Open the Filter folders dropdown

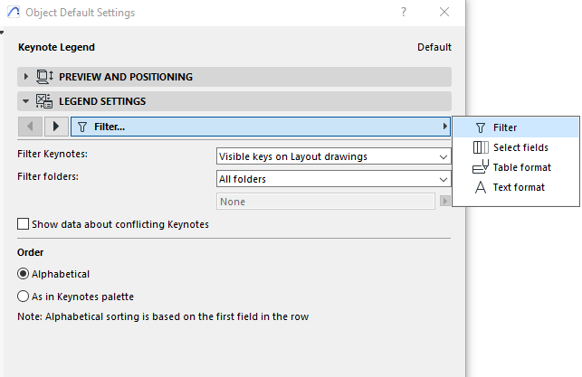coord(333,179)
